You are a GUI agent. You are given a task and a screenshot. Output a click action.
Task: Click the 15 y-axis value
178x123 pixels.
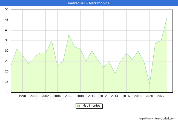pos(7,82)
